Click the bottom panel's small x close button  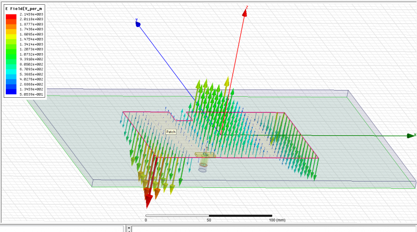click(x=129, y=228)
